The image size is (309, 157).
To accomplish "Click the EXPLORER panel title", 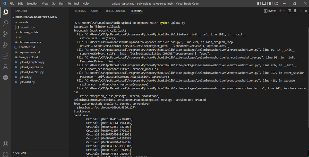I will pos(21,11).
